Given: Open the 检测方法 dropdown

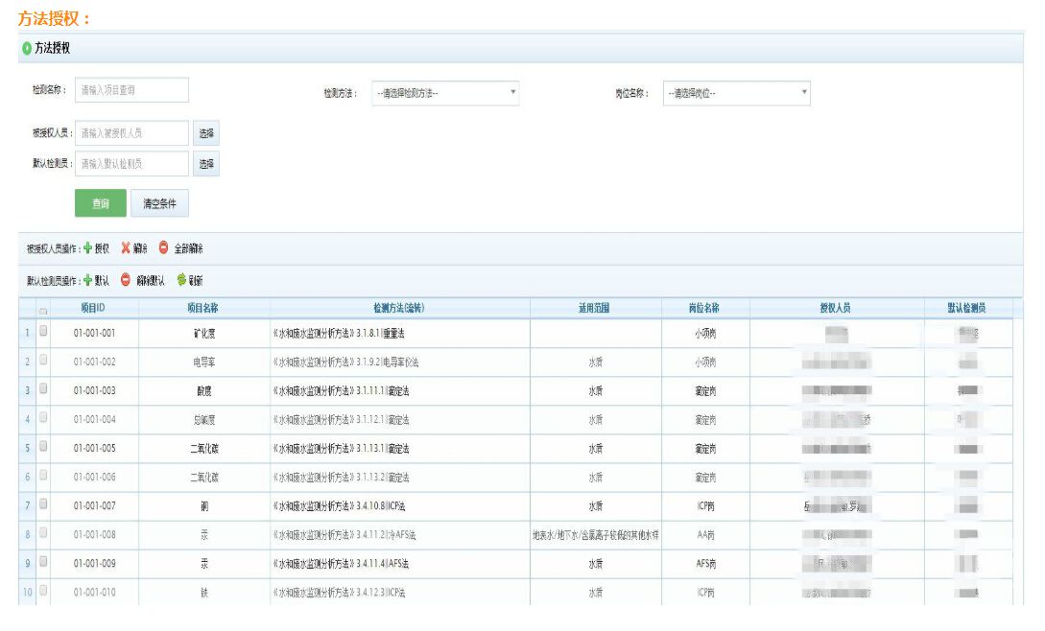Looking at the screenshot, I should coord(445,93).
